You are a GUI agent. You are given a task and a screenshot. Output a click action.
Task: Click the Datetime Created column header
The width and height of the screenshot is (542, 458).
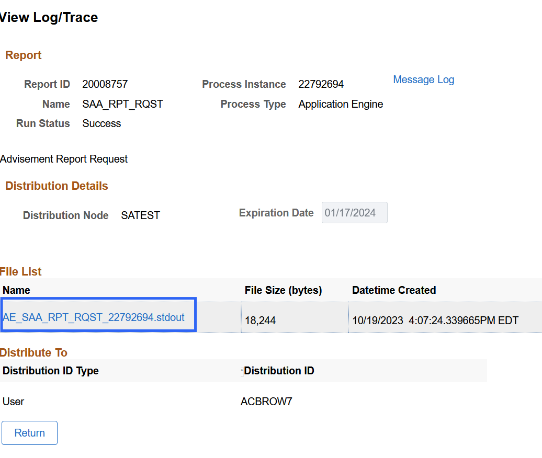pos(393,290)
